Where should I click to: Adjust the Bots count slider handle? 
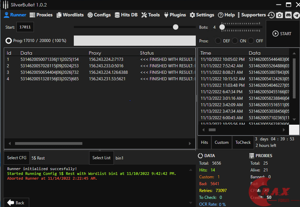click(222, 27)
